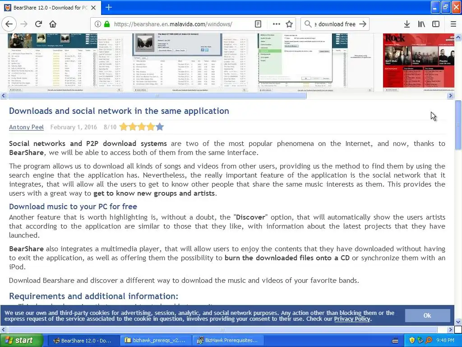Click bottom horizontal scrollbar left arrow
The image size is (462, 347).
click(4, 329)
